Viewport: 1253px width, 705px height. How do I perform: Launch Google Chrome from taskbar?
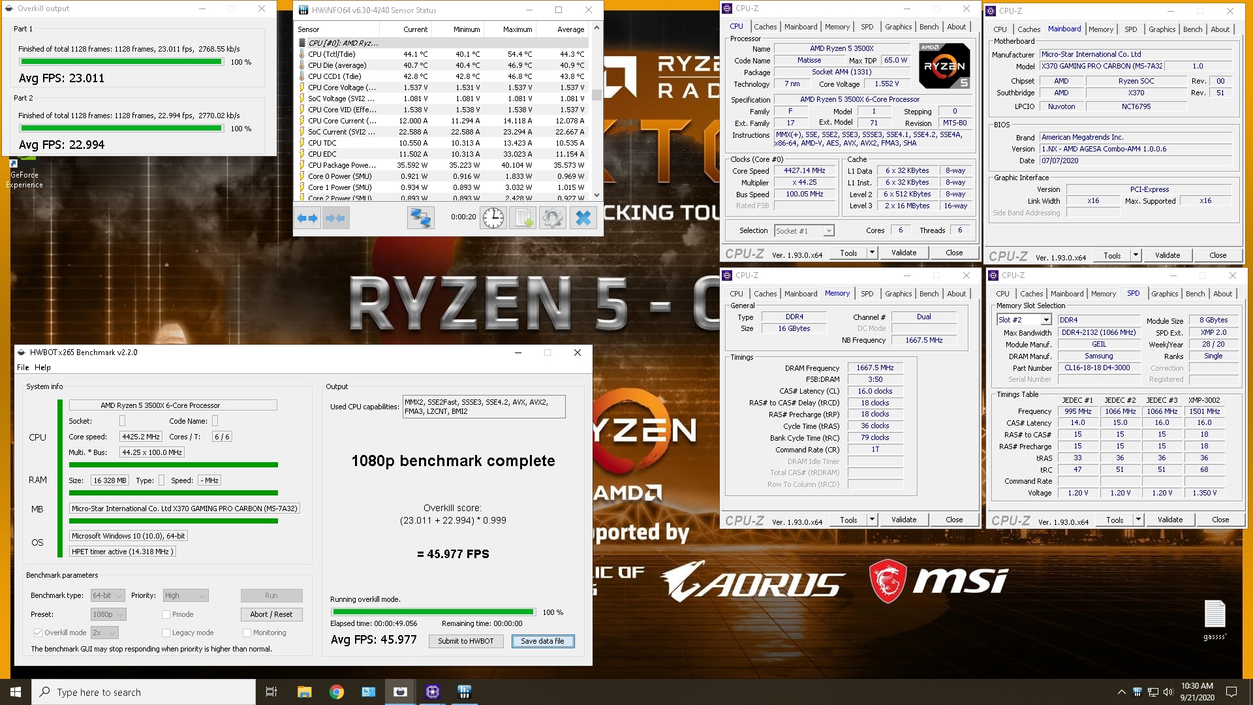coord(337,692)
